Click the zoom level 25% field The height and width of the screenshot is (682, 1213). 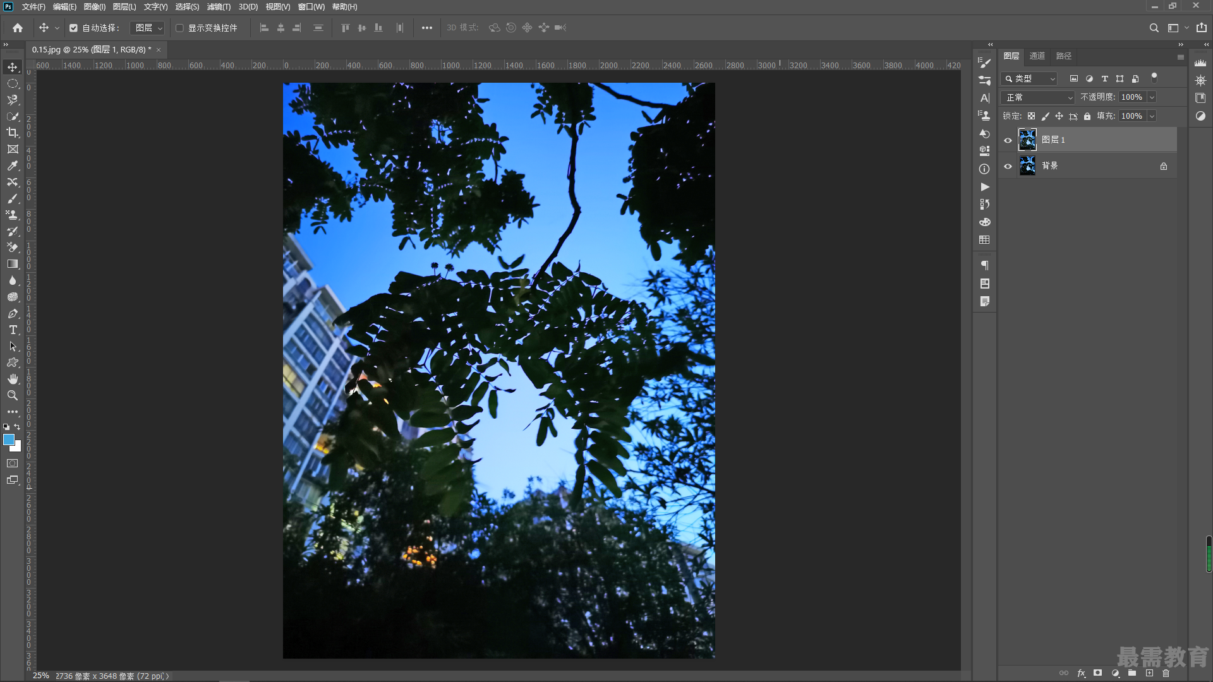(x=41, y=676)
